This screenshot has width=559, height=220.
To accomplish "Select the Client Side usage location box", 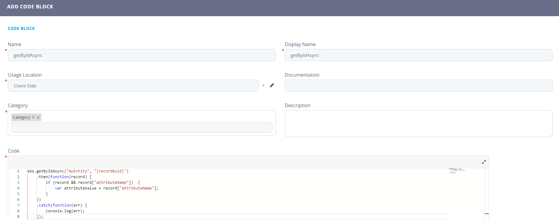I will point(133,86).
